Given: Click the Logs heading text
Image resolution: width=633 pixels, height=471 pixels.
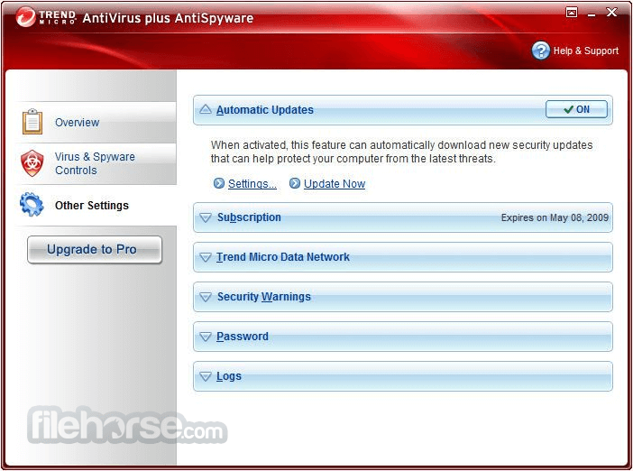Looking at the screenshot, I should (x=229, y=376).
